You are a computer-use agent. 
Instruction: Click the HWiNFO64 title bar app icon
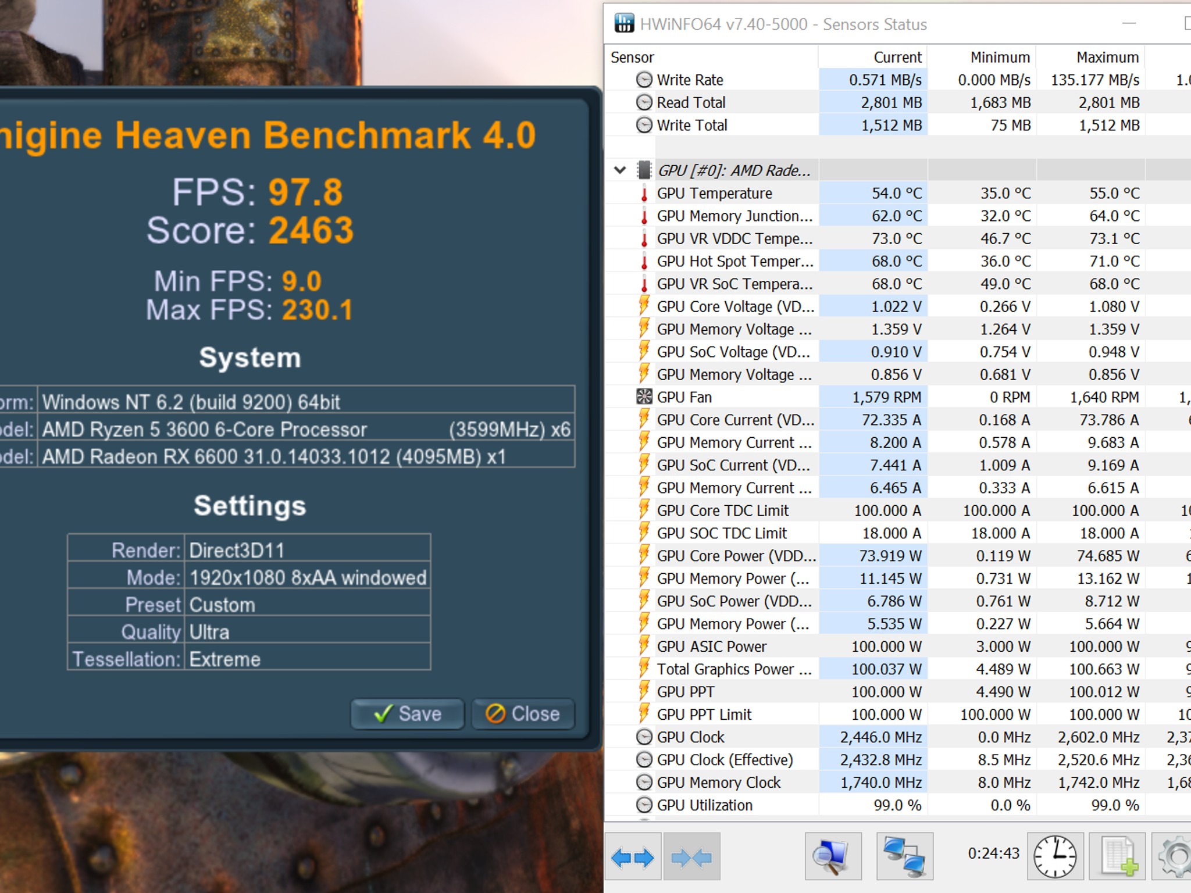[624, 23]
